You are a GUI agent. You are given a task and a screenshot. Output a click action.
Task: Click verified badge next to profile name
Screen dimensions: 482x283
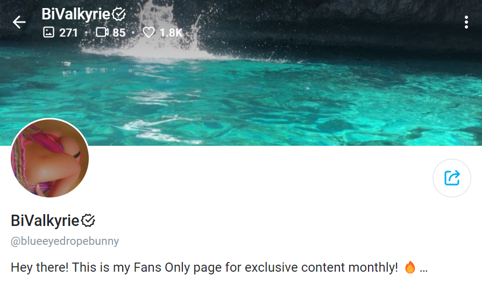[88, 221]
